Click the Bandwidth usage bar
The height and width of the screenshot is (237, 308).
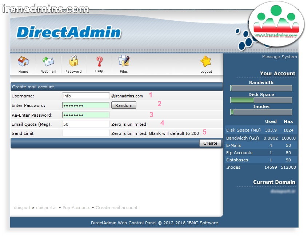[x=261, y=88]
